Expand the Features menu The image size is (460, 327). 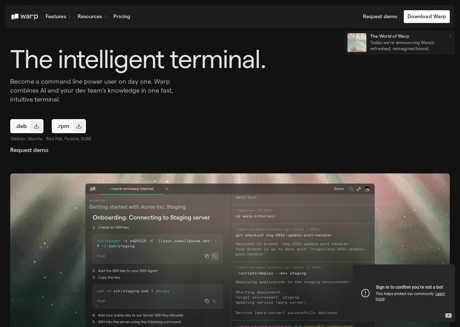click(x=58, y=17)
